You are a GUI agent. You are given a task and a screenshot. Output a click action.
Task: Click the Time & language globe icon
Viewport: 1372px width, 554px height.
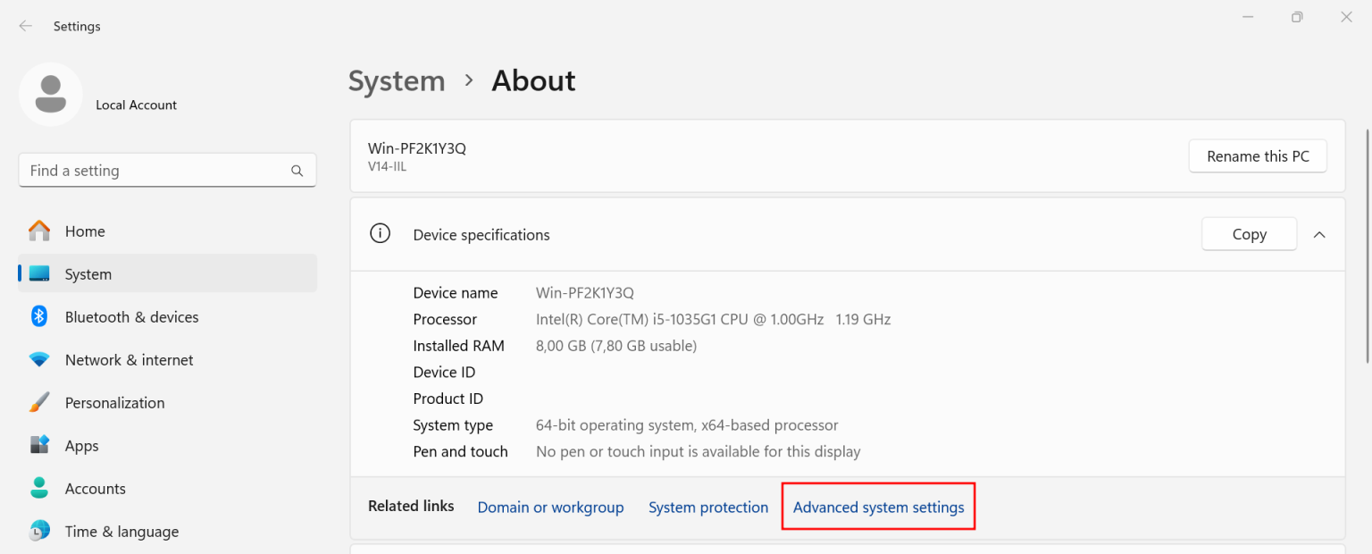click(39, 532)
